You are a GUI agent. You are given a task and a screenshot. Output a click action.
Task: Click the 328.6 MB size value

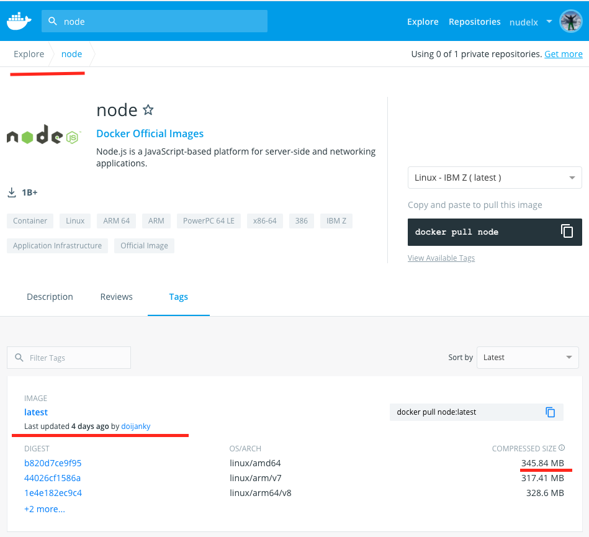click(x=545, y=493)
